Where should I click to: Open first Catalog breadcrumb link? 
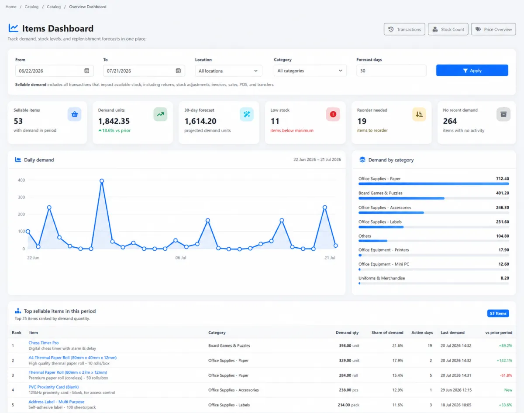click(x=31, y=7)
